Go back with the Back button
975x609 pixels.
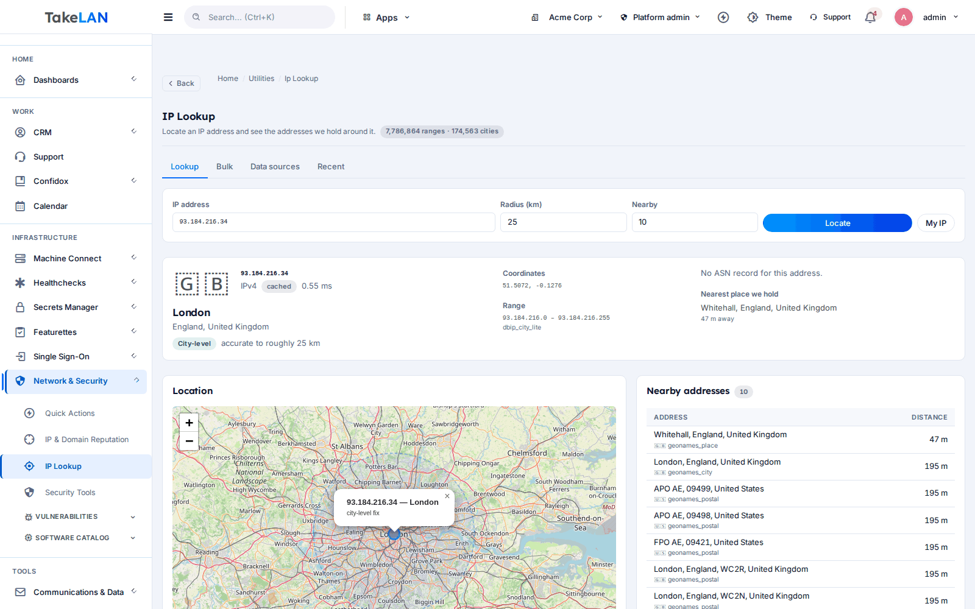182,83
